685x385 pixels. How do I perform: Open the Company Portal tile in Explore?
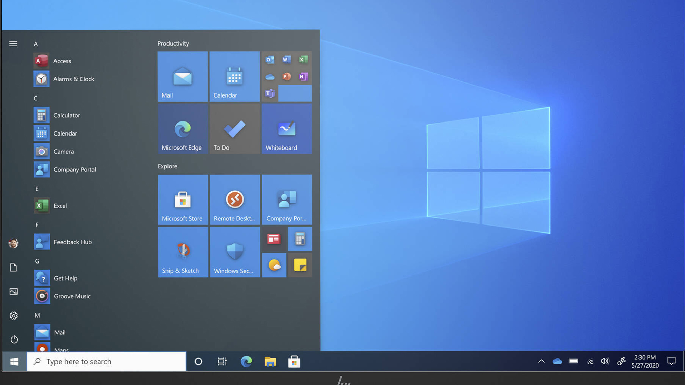(287, 200)
